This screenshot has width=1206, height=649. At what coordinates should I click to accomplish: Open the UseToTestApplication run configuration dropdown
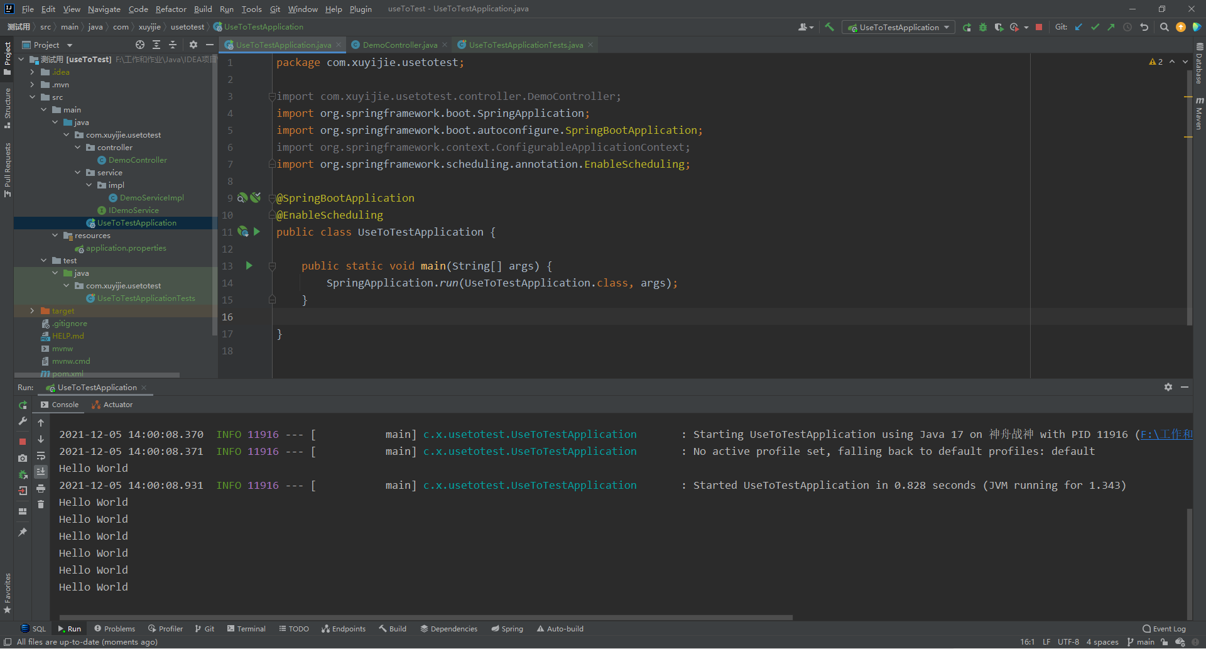[898, 27]
